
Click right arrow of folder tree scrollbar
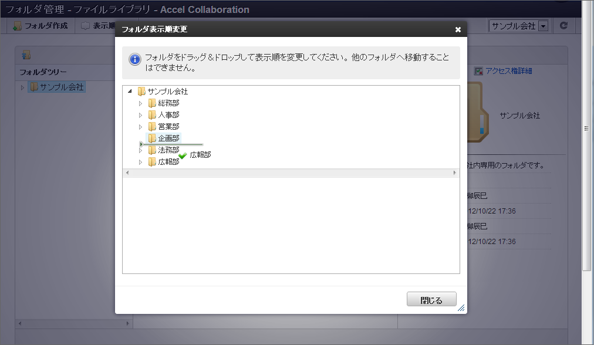(128, 323)
